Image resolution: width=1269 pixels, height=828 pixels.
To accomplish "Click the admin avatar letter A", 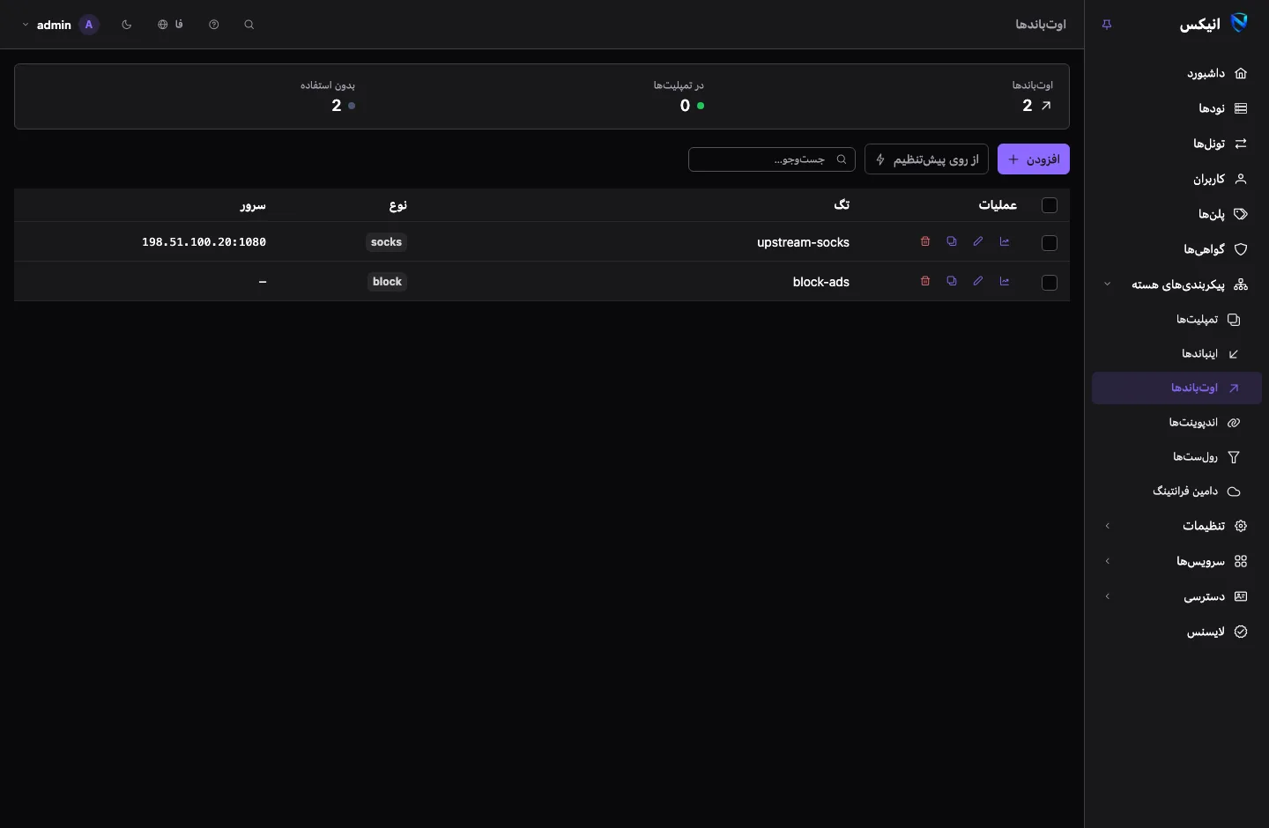I will tap(89, 25).
